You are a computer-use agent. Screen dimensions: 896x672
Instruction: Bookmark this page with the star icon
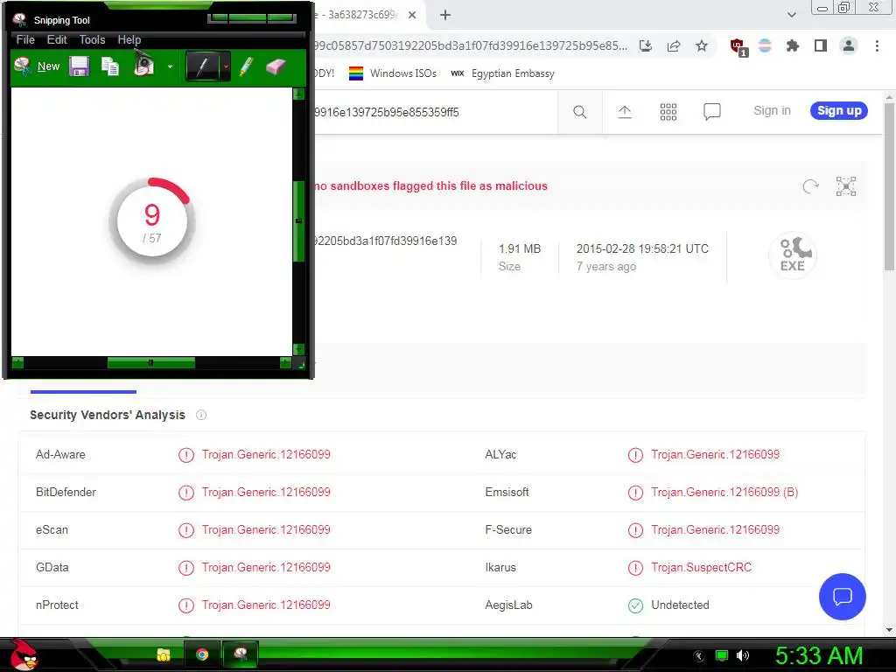702,45
